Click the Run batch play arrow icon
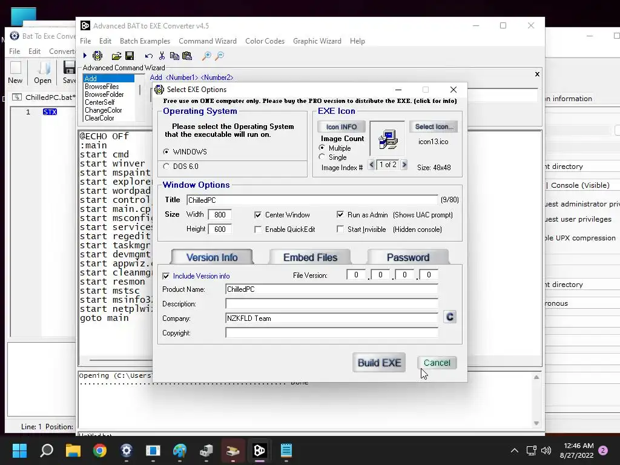This screenshot has height=465, width=620. click(x=85, y=56)
